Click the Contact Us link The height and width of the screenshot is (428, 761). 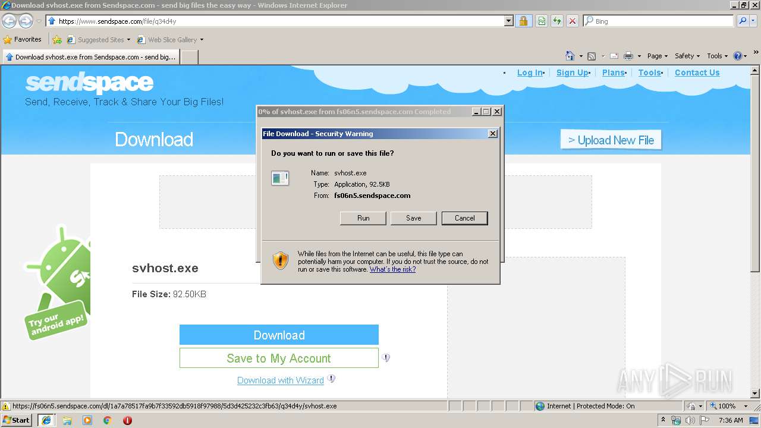pos(697,73)
